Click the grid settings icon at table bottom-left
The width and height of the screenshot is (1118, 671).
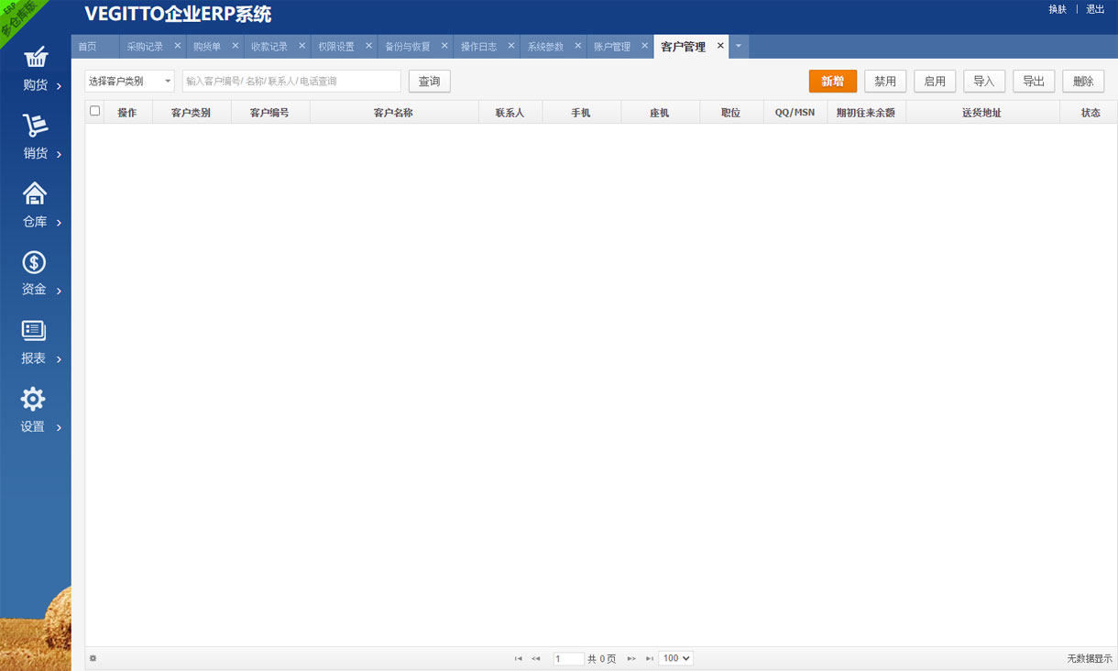pyautogui.click(x=93, y=658)
